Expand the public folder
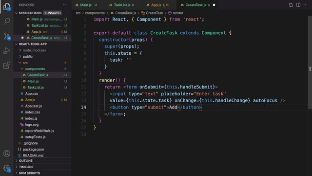Viewport: 312px width, 176px height. [x=28, y=57]
